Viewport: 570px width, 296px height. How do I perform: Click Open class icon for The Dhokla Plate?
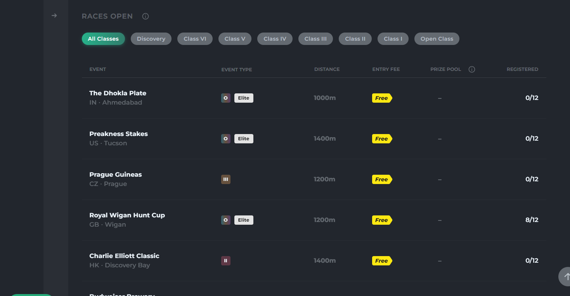[x=226, y=98]
